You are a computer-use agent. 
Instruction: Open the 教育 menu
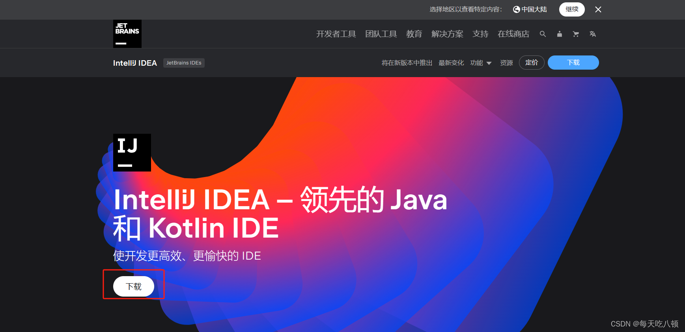414,34
